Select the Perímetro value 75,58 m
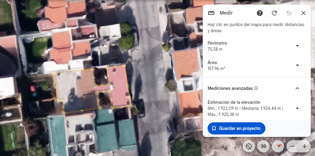Screen dimensions: 315x156 [215, 49]
